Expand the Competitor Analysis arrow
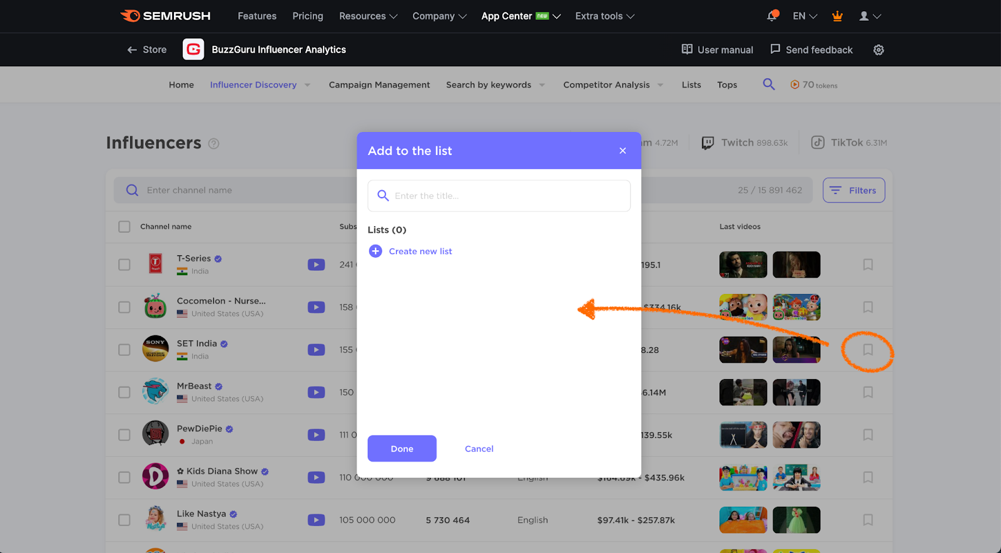Screen dimensions: 1001x553 pyautogui.click(x=660, y=85)
